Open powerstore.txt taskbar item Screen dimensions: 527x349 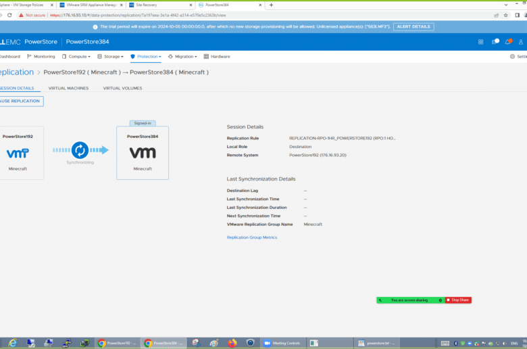tap(376, 343)
